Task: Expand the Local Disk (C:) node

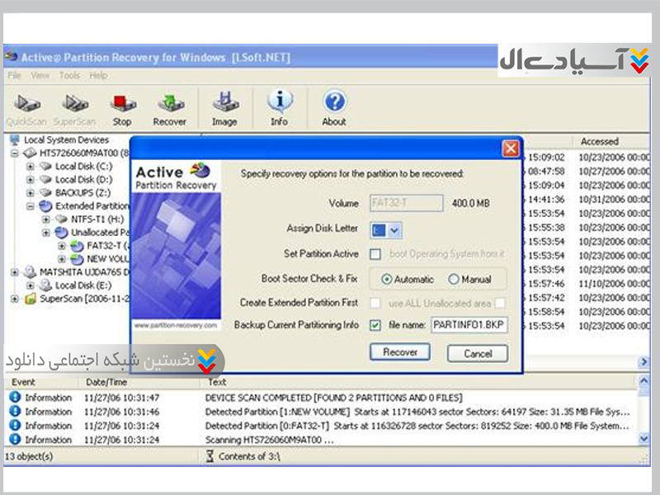Action: point(31,166)
